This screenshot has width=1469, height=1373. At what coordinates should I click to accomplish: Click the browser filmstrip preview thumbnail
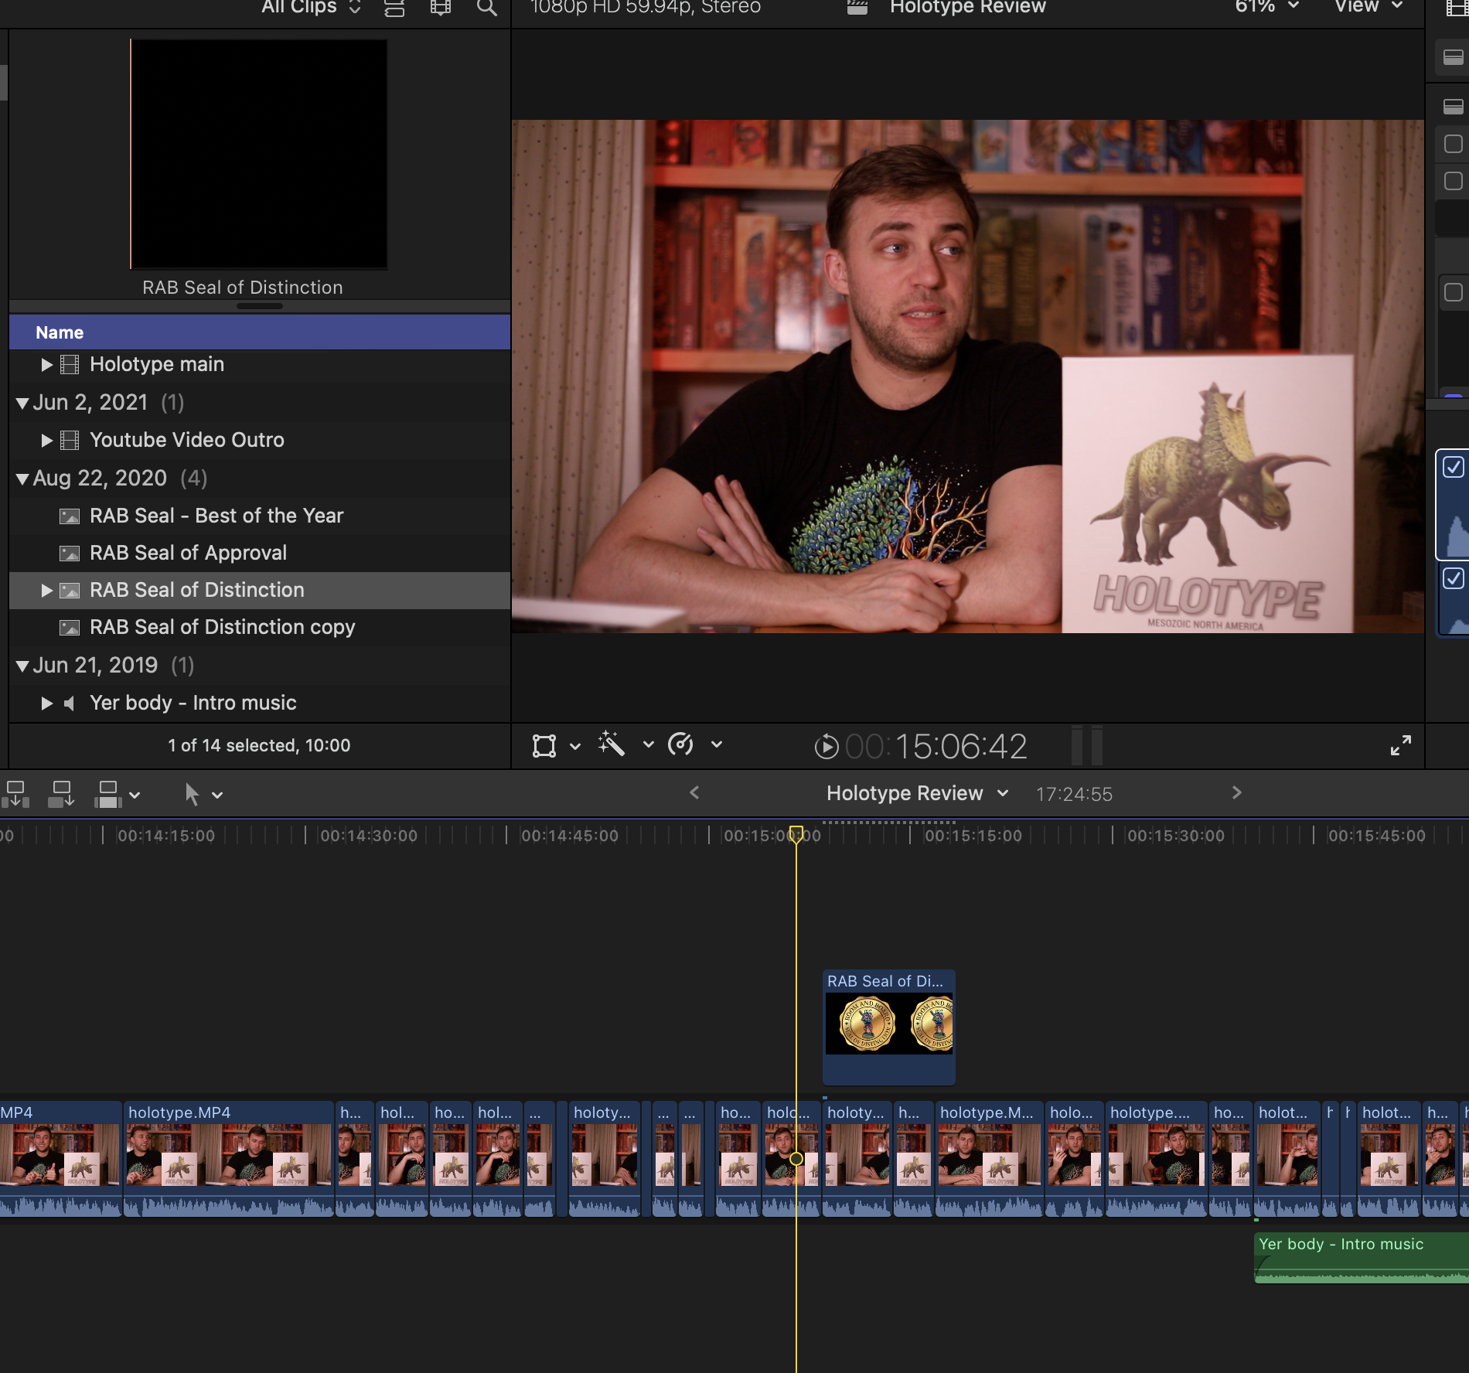pyautogui.click(x=259, y=154)
